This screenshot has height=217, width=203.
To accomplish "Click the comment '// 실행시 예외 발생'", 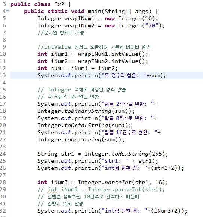I will click(x=60, y=204).
